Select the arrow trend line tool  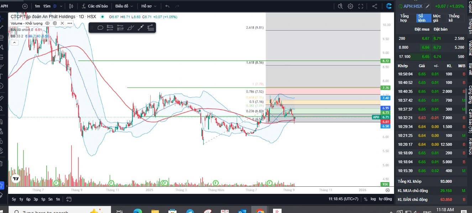pos(141,27)
